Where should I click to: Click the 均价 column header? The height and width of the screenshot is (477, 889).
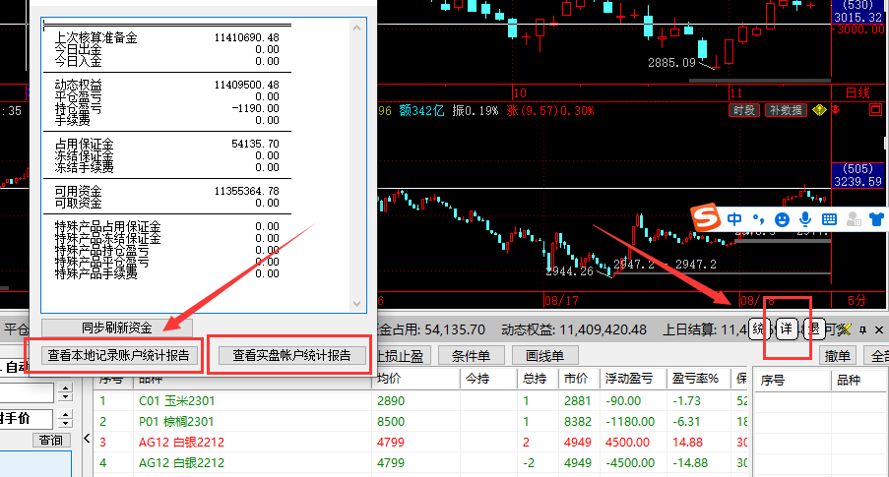tap(415, 379)
